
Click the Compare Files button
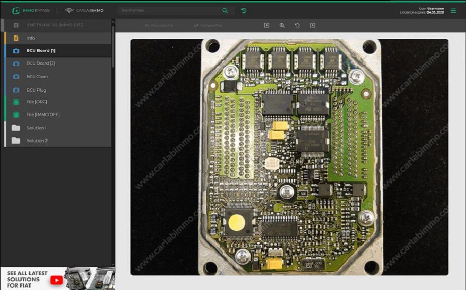click(209, 25)
